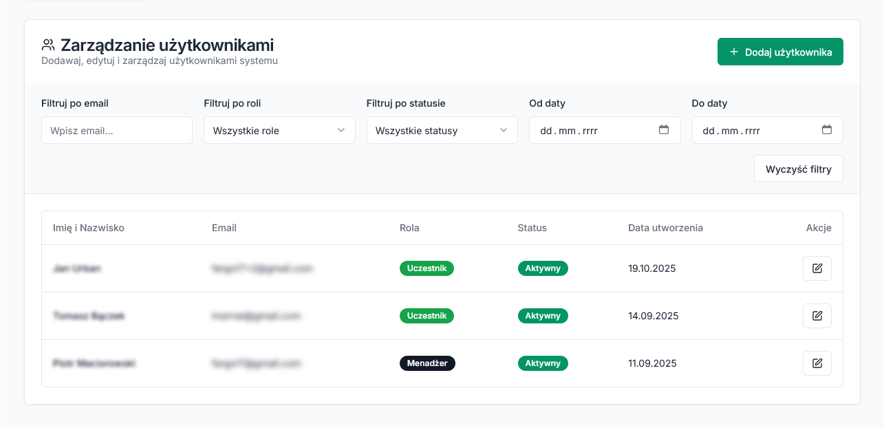The width and height of the screenshot is (884, 428).
Task: Select the Email column header
Action: click(x=224, y=228)
